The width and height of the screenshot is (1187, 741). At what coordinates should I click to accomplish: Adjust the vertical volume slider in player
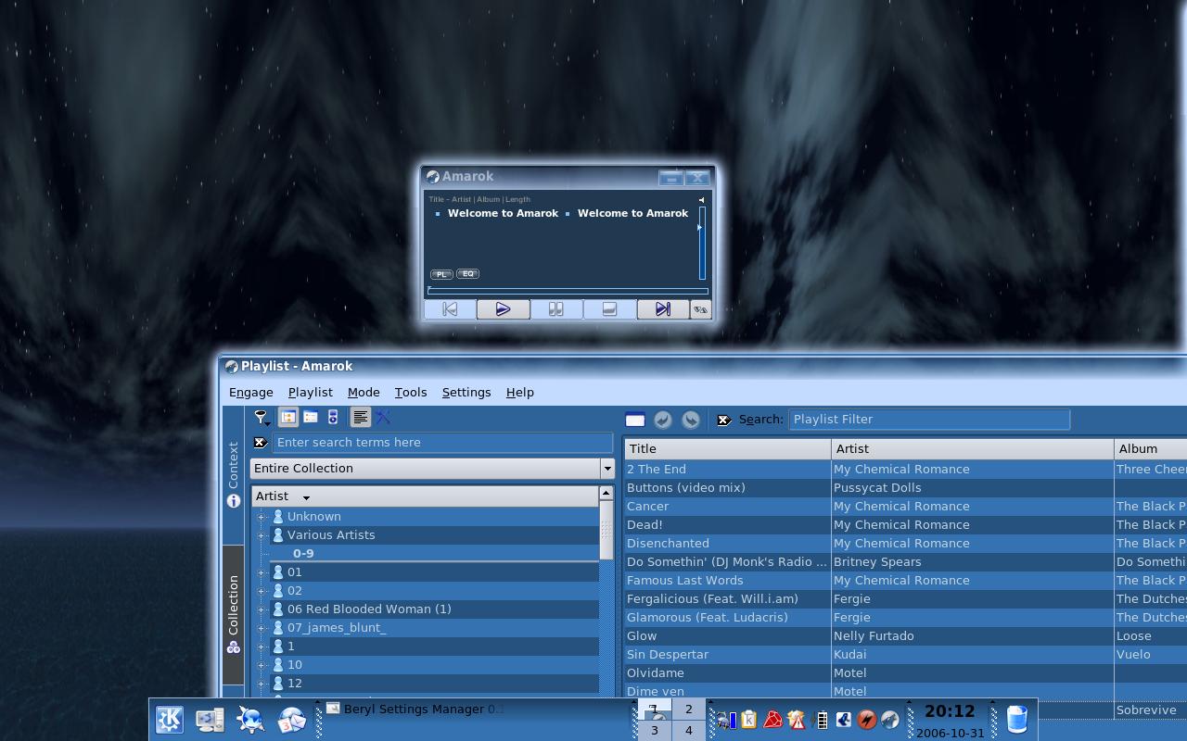coord(702,243)
